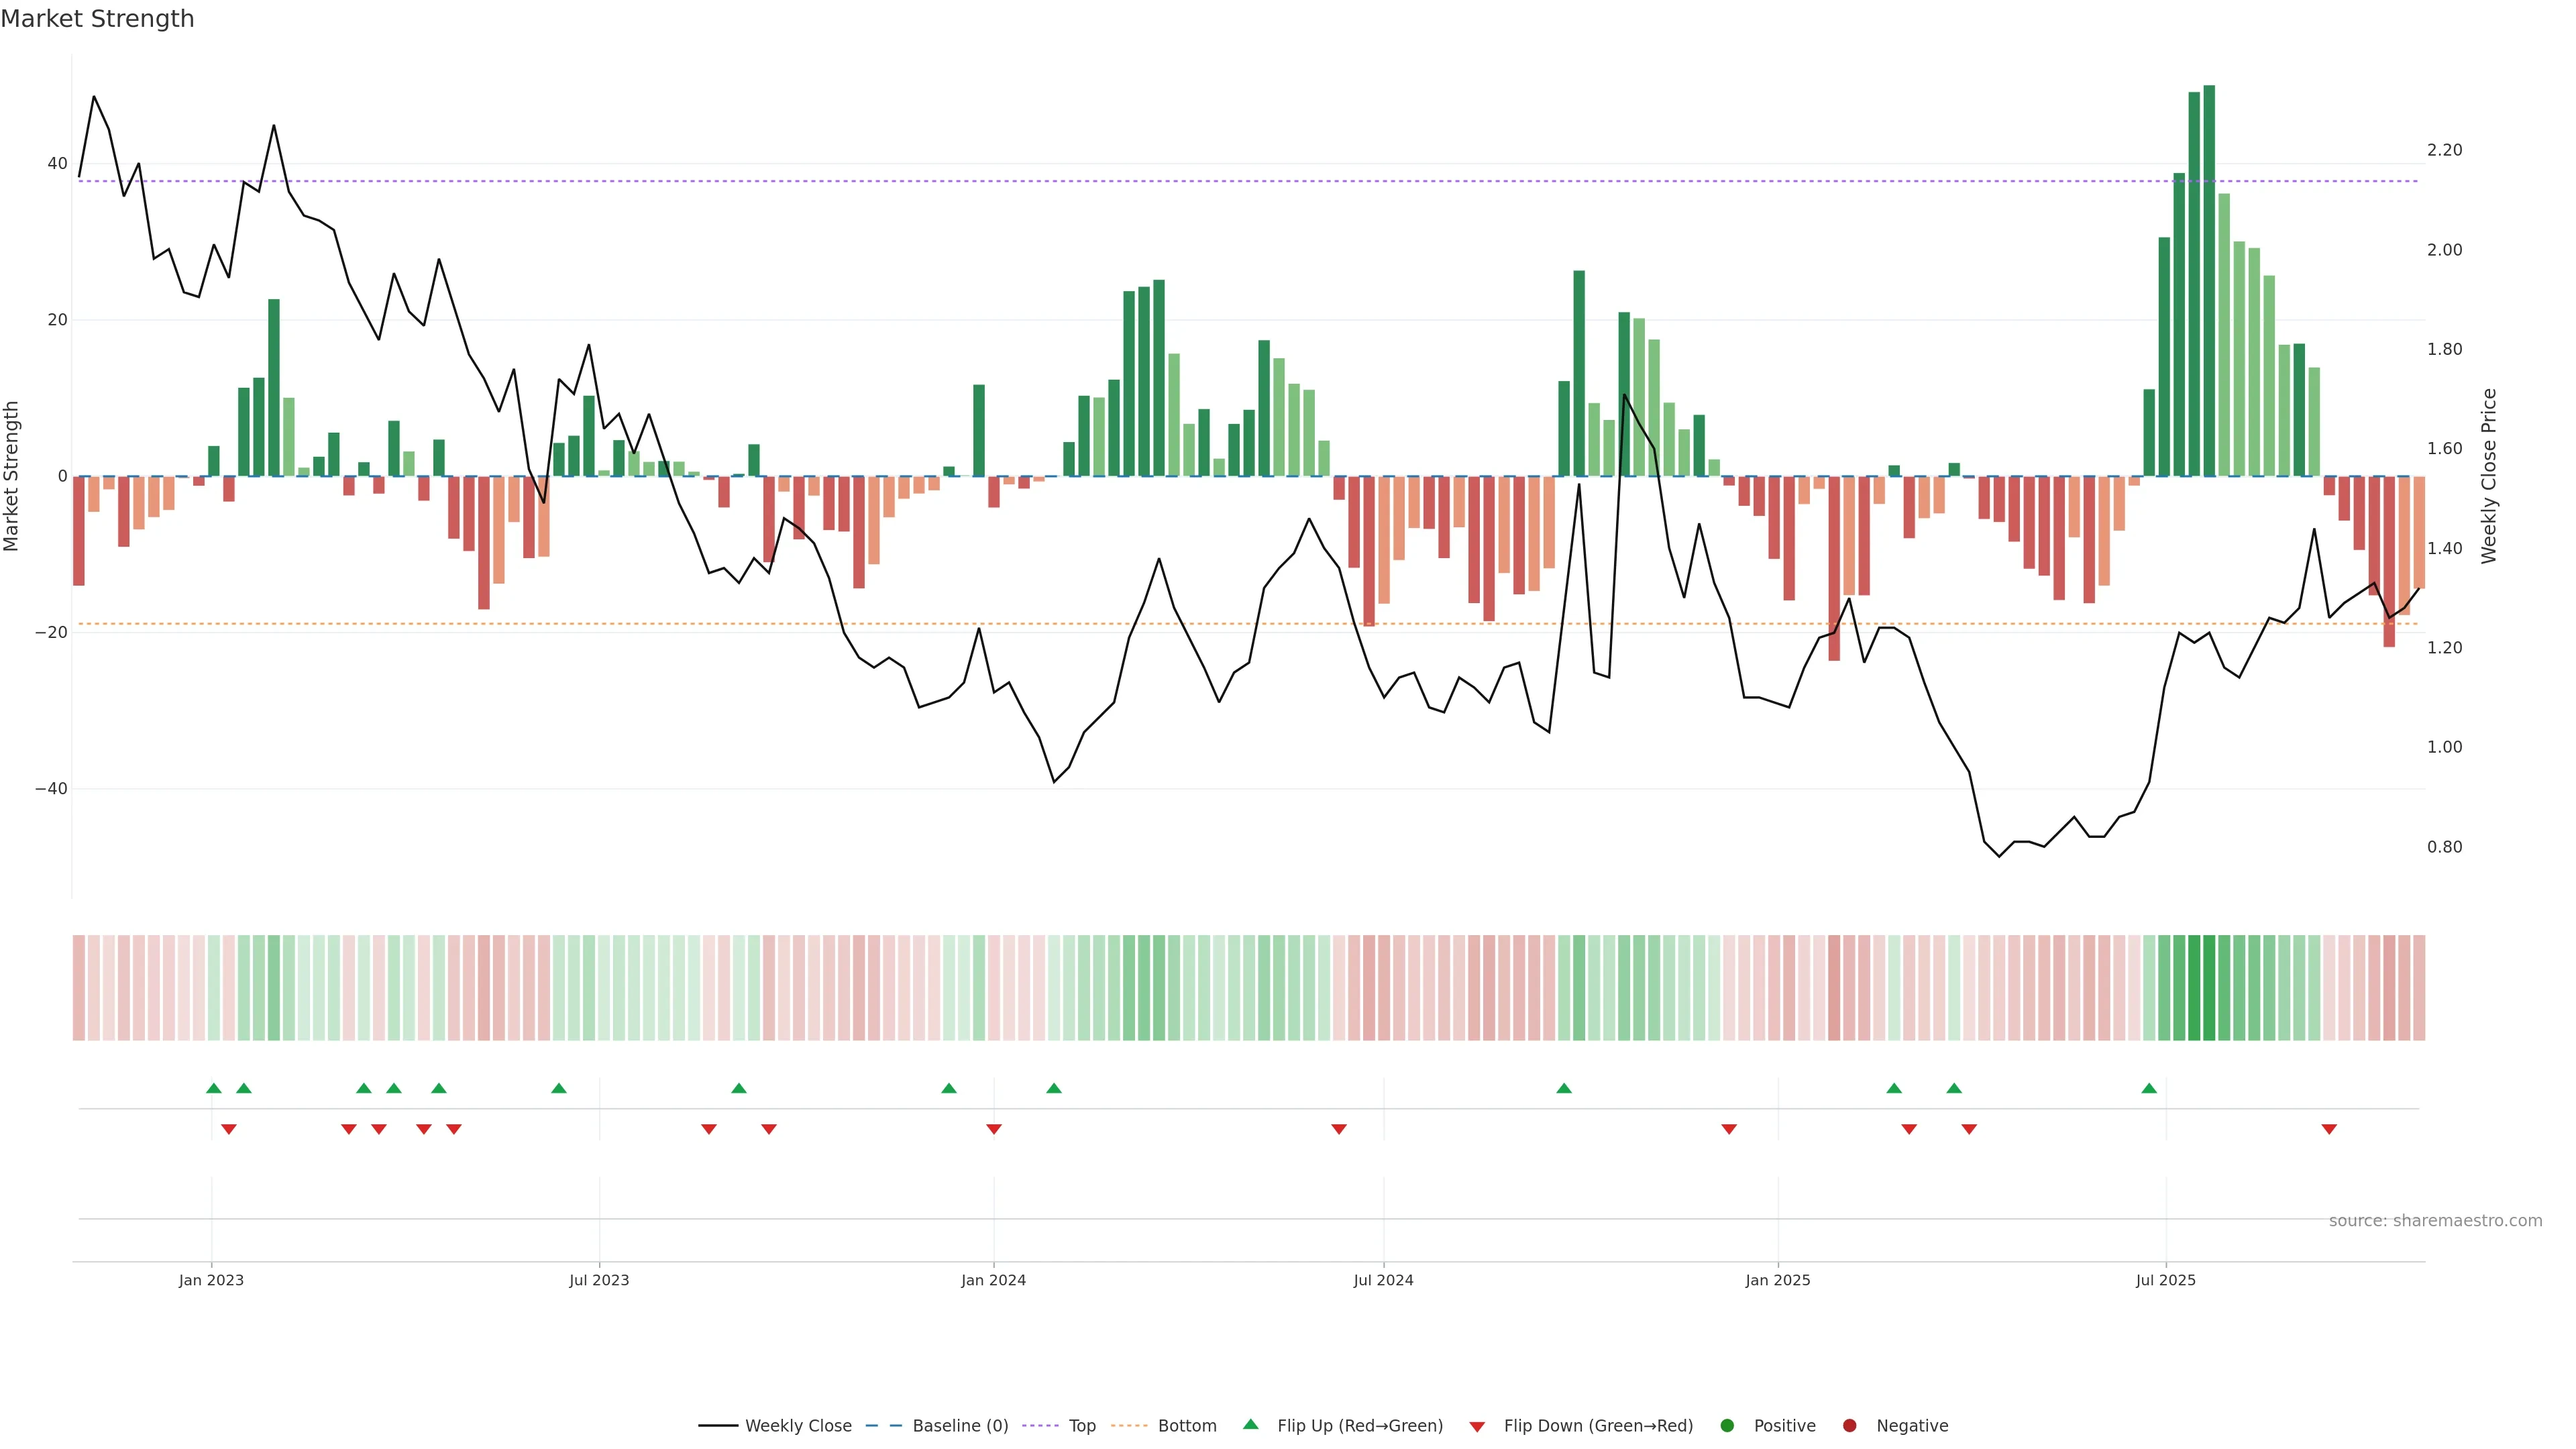Click the Jan 2024 x-axis label
This screenshot has width=2576, height=1449.
point(993,1280)
